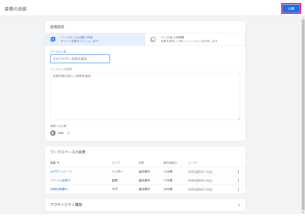The height and width of the screenshot is (216, 305).
Task: Open the ファイル拡張子 variable link
Action: [60, 180]
